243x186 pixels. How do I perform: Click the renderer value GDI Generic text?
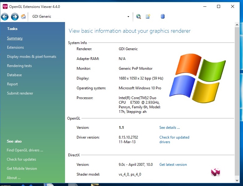(128, 49)
